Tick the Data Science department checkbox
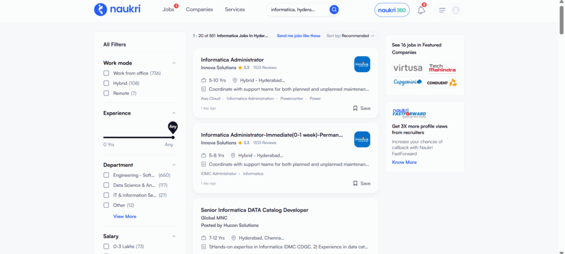The width and height of the screenshot is (565, 254). pos(106,186)
